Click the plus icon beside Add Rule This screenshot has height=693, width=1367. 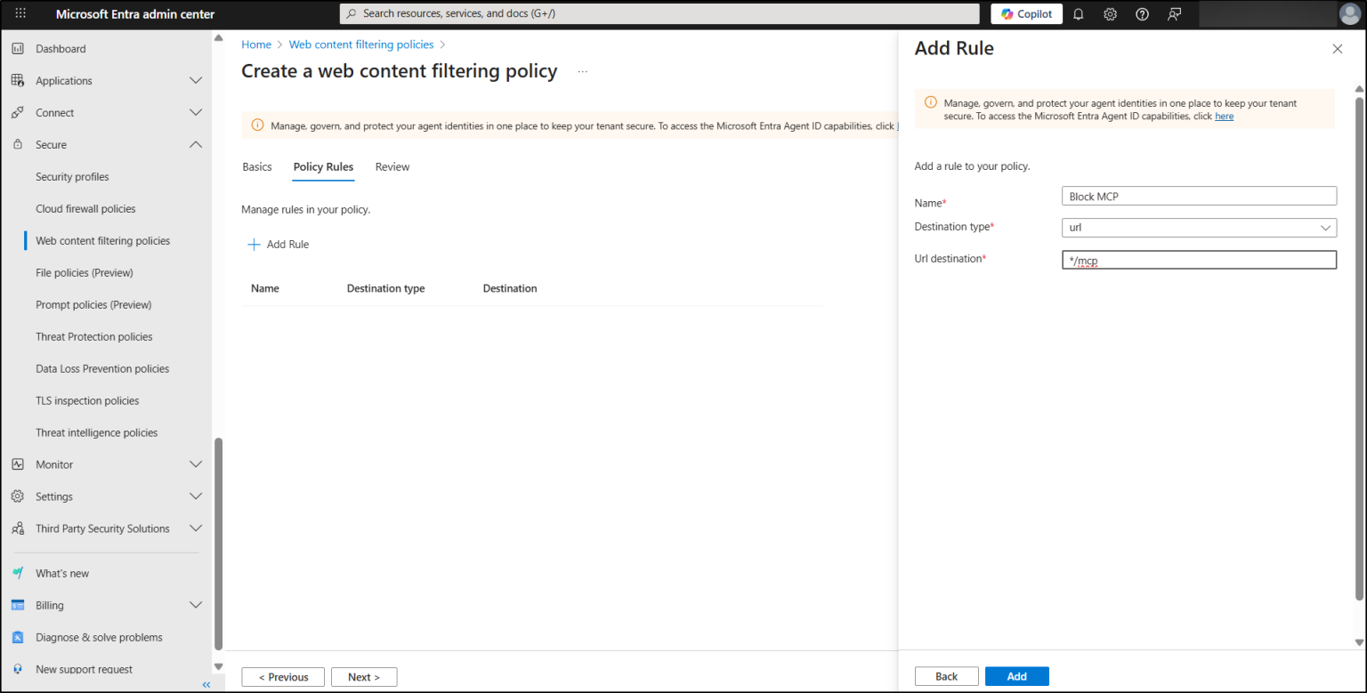click(254, 244)
